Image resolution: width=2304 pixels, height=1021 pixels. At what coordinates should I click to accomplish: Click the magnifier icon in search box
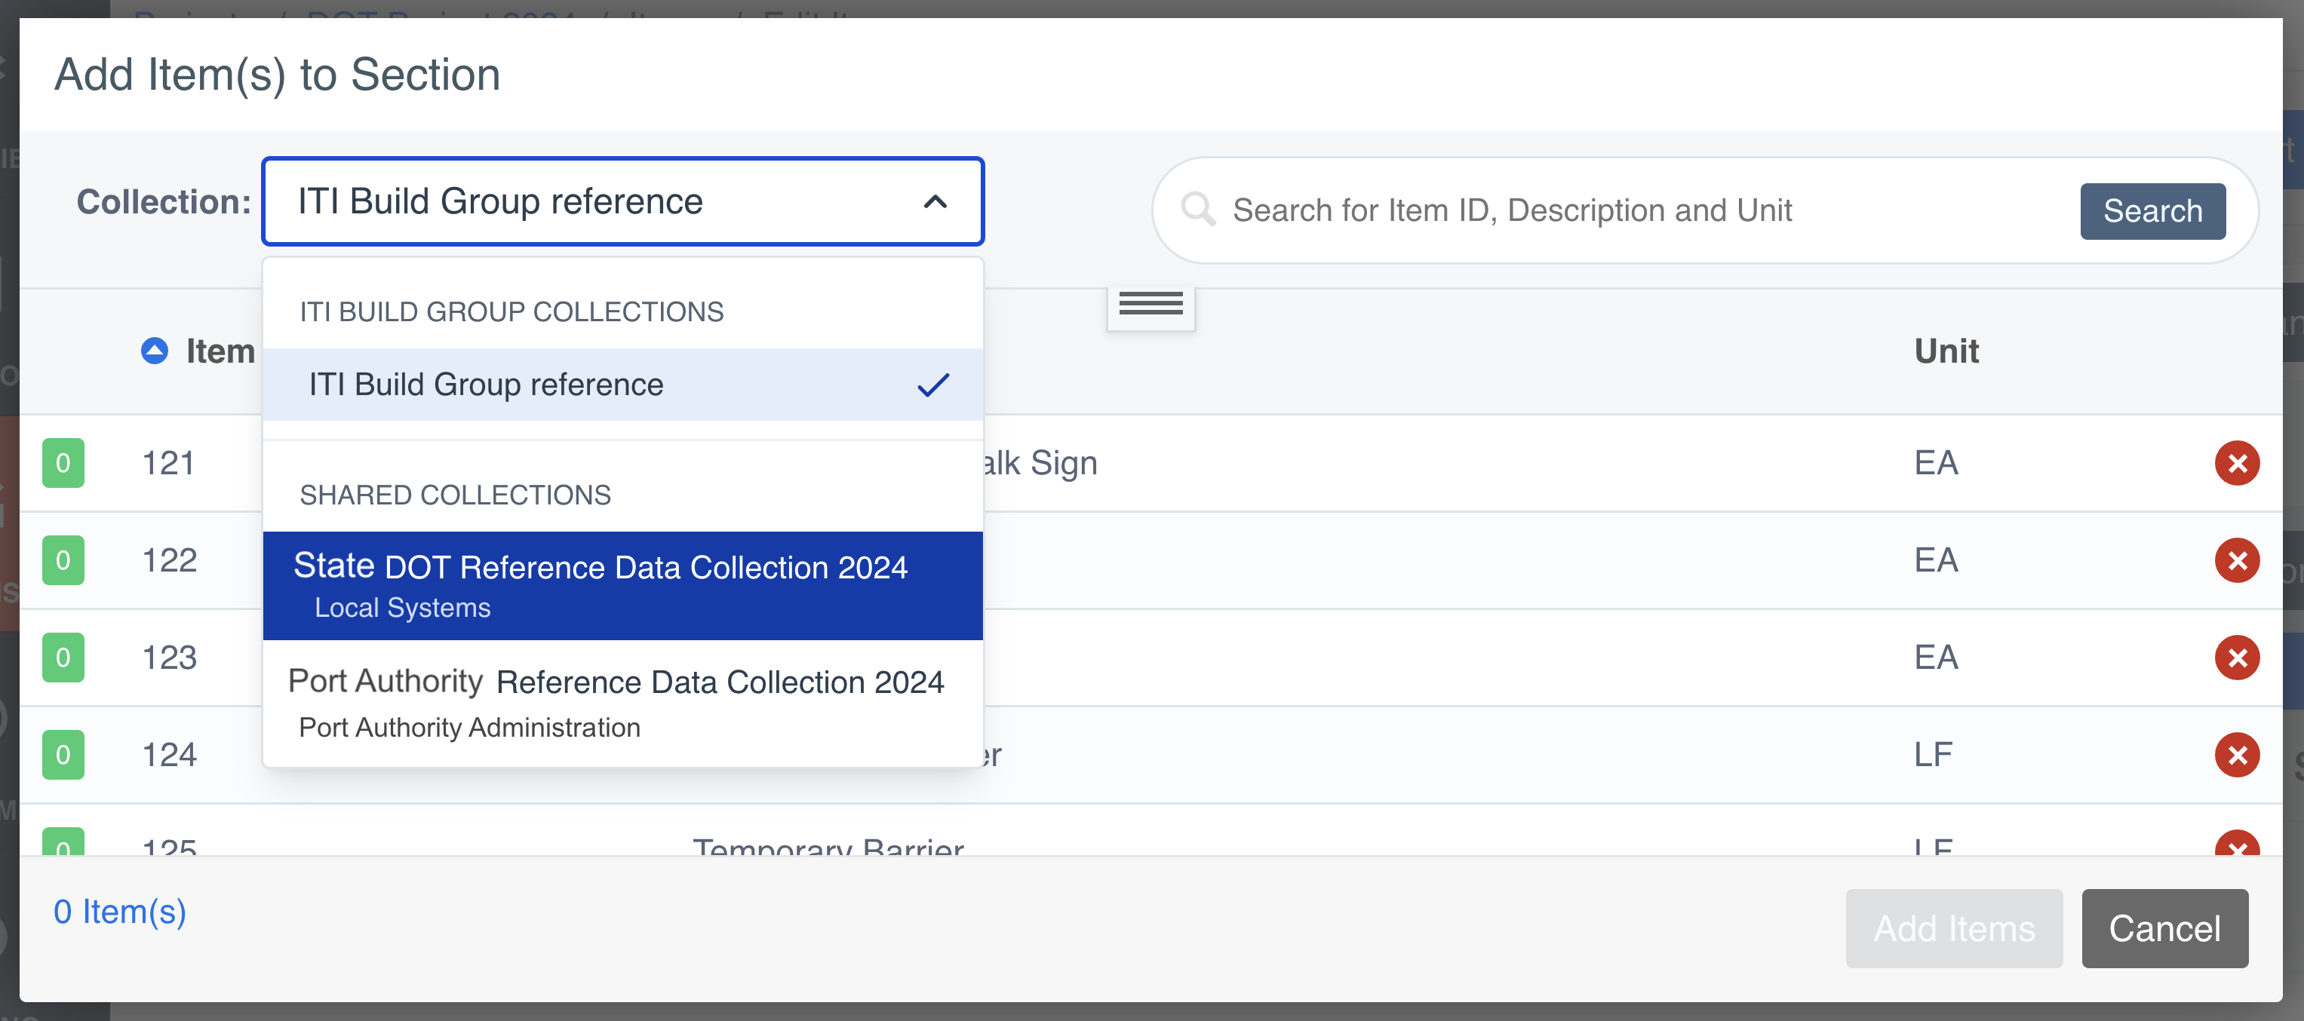(1197, 210)
